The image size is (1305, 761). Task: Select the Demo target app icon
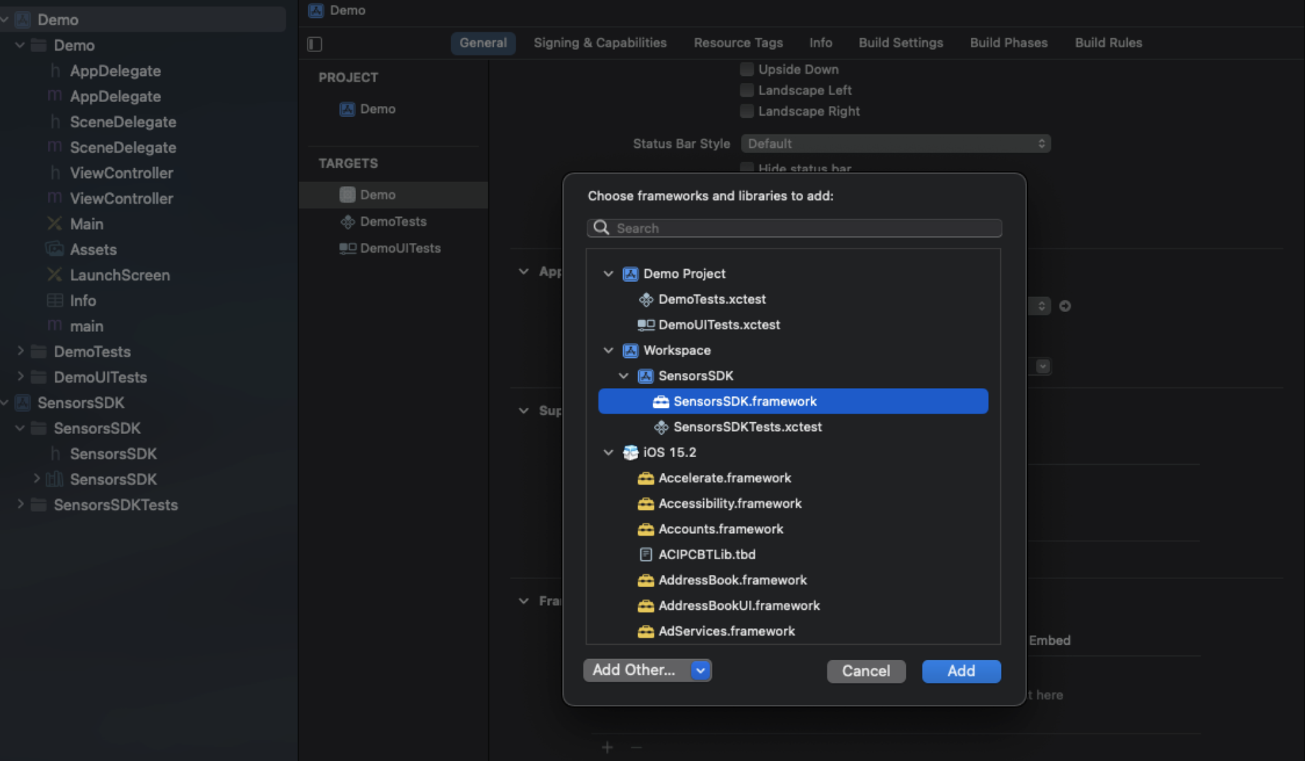(347, 194)
